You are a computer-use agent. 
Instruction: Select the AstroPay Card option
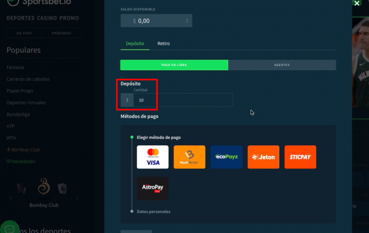click(153, 189)
